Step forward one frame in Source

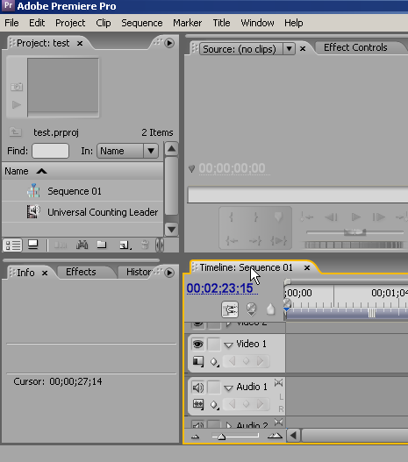click(379, 217)
